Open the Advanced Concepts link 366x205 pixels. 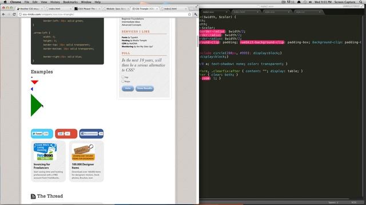(x=131, y=25)
